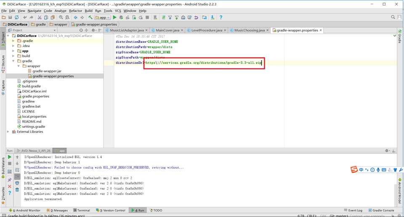Viewport: 404px width, 217px height.
Task: Click the Find magnifier toolbar icon
Action: [61, 18]
